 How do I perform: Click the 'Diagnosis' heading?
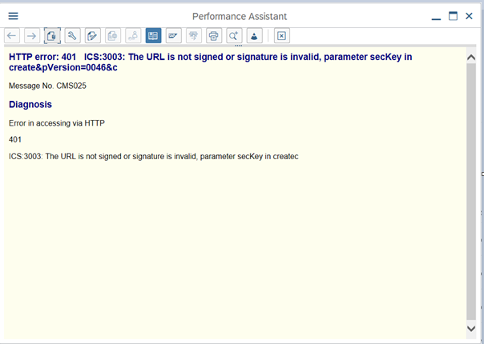point(30,105)
